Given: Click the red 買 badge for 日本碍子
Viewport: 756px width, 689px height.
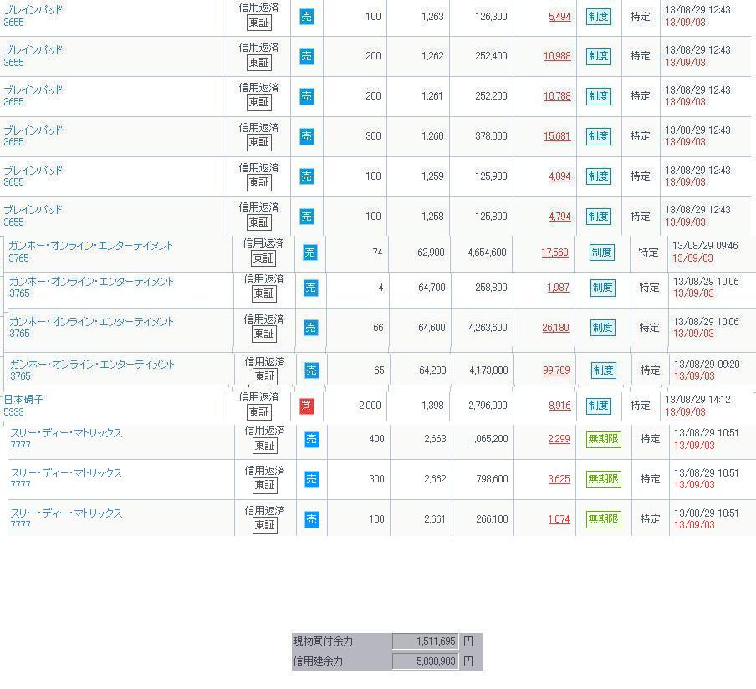Looking at the screenshot, I should (307, 406).
